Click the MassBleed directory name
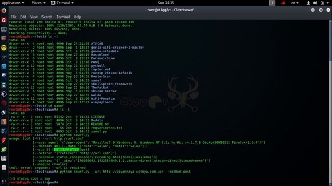This screenshot has height=186, width=332. pyautogui.click(x=100, y=55)
